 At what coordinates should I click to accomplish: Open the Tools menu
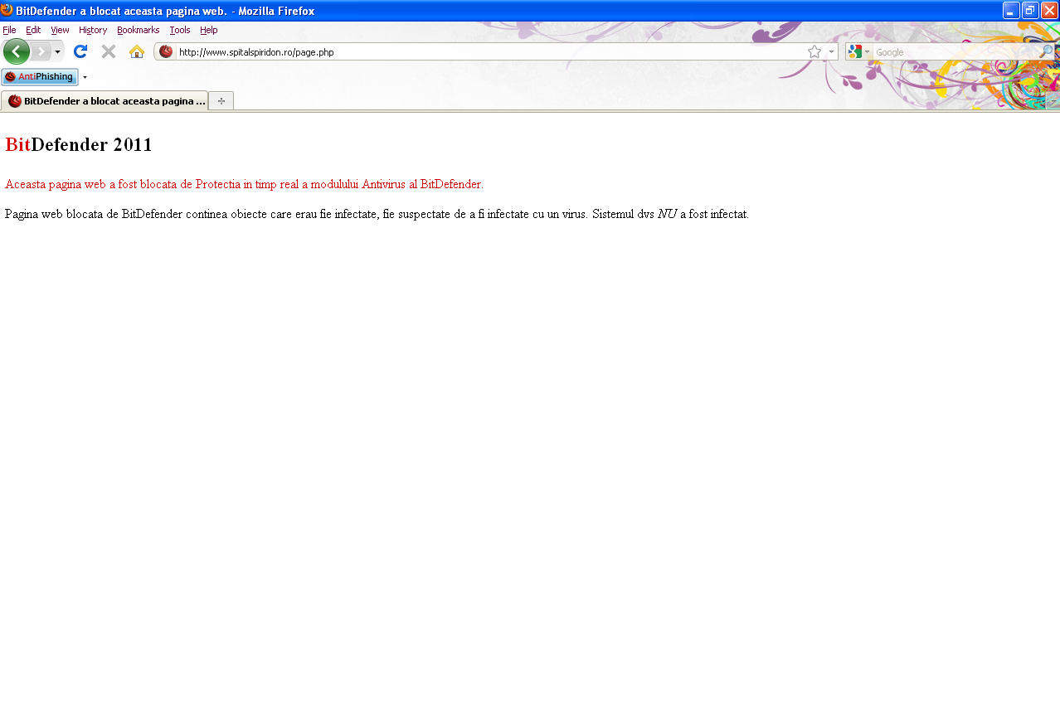(180, 30)
